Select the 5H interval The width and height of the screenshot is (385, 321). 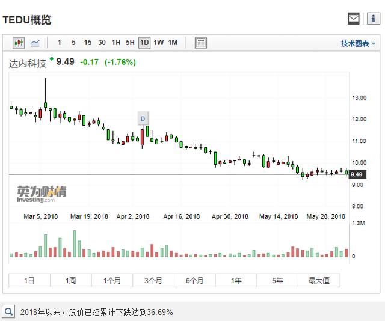(130, 43)
